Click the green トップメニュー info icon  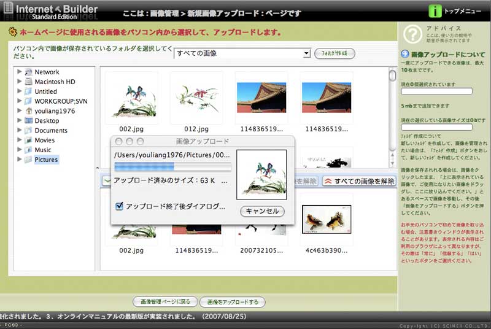pyautogui.click(x=435, y=10)
